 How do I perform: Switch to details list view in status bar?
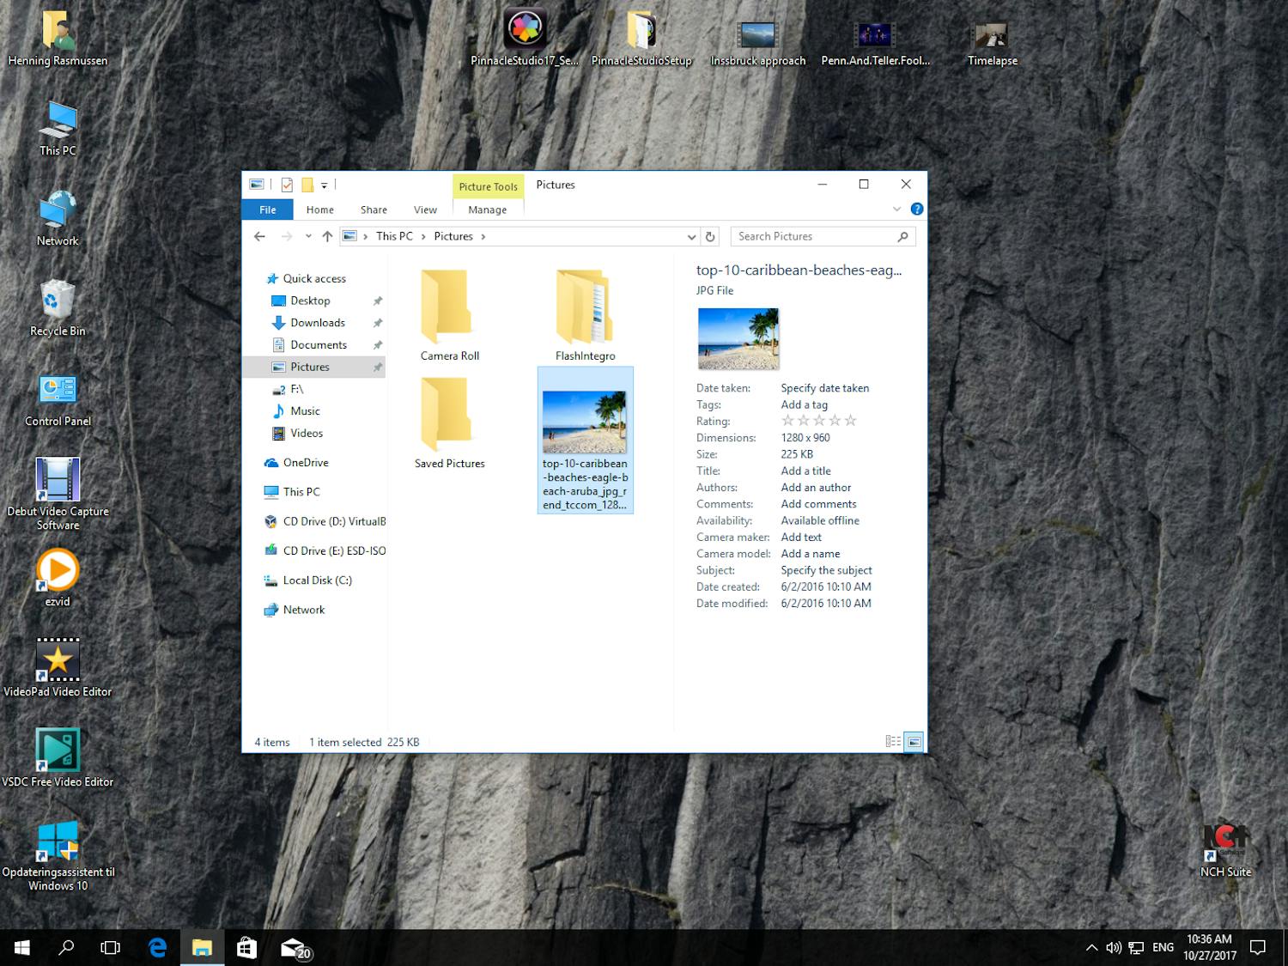click(x=893, y=742)
